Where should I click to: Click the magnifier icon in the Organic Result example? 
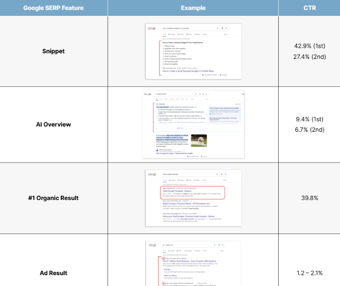point(226,174)
